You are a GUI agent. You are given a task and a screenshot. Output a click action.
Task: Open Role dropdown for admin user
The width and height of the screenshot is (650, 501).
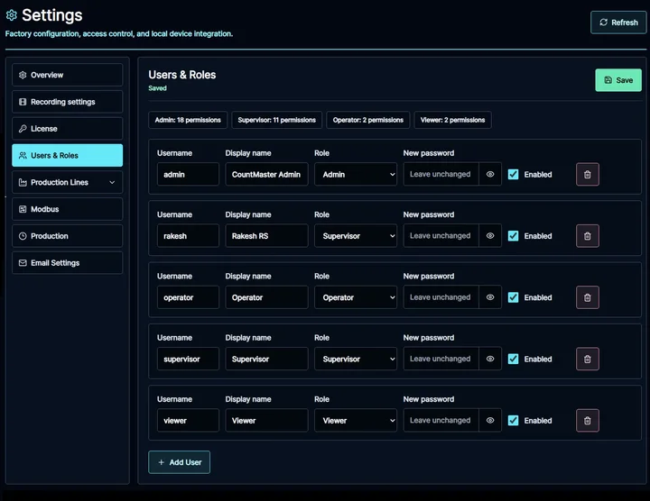tap(356, 174)
